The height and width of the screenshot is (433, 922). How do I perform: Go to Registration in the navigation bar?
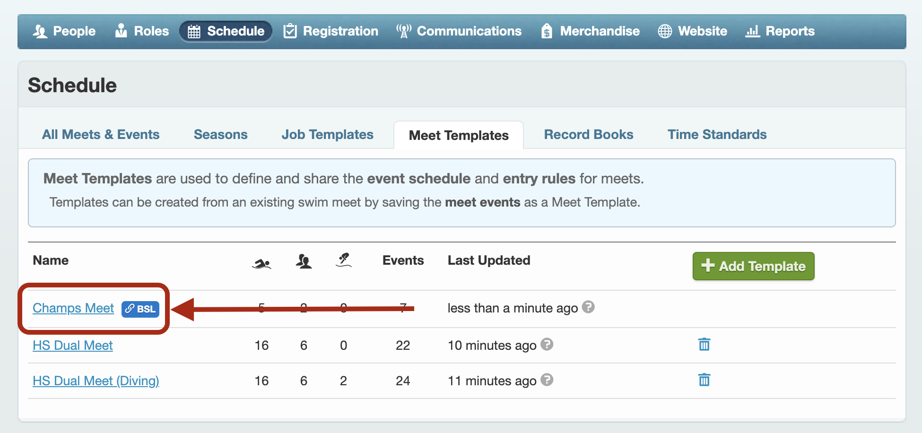[x=331, y=31]
